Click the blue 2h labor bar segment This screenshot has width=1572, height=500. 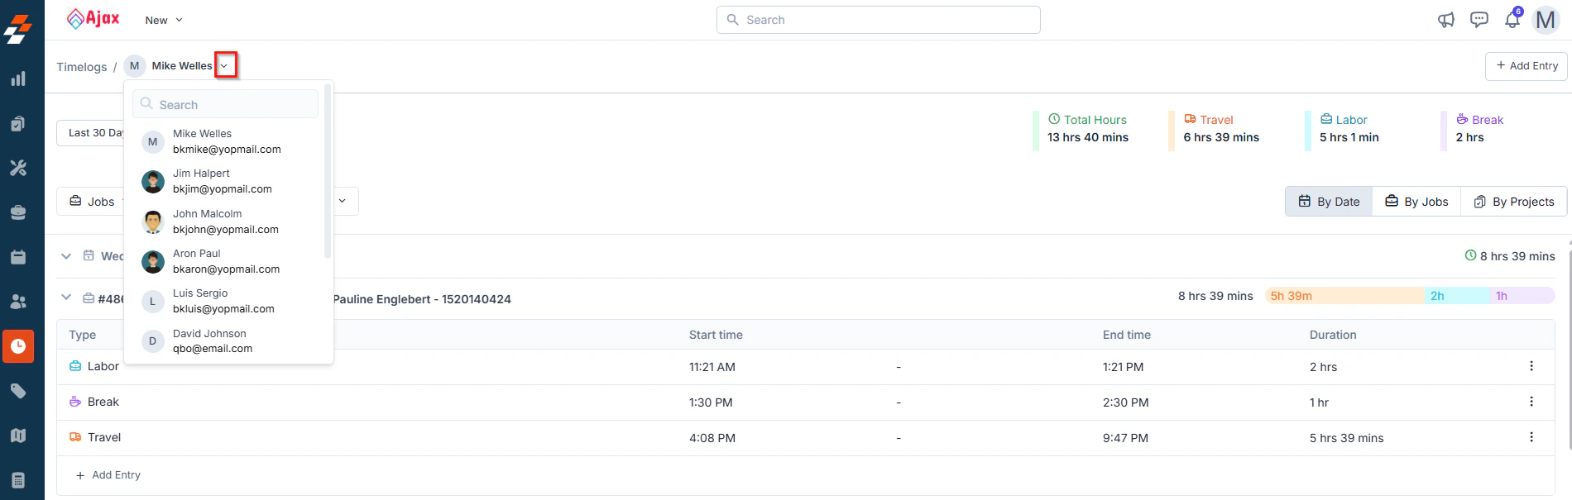1458,296
